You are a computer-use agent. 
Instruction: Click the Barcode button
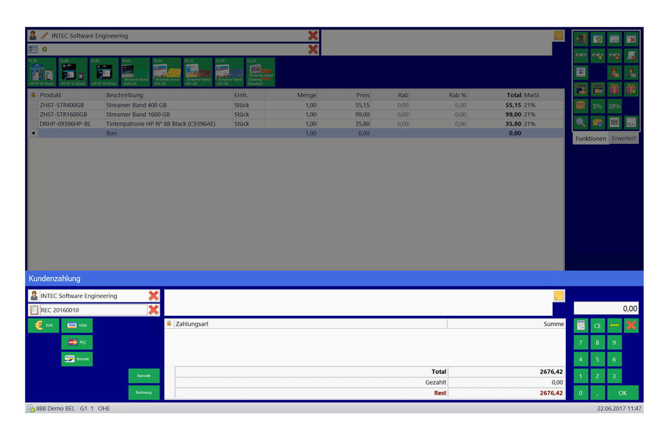(x=144, y=376)
